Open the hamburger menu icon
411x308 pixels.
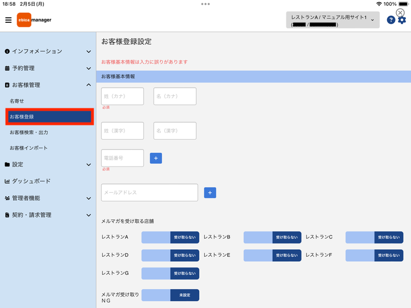[x=9, y=20]
